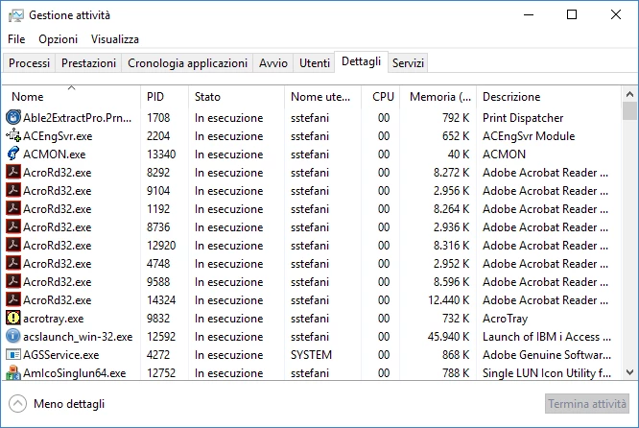Select the AmIcoSinglun64.exe process name
This screenshot has width=639, height=428.
pyautogui.click(x=74, y=373)
